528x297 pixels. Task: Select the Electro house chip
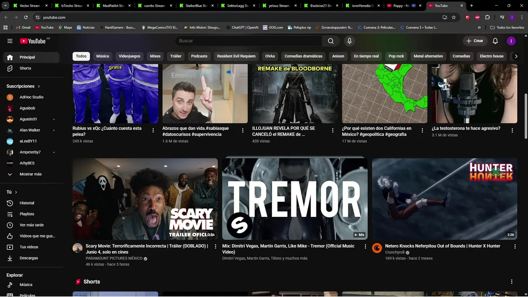coord(492,56)
